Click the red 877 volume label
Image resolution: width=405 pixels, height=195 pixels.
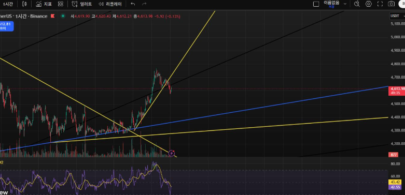394,155
